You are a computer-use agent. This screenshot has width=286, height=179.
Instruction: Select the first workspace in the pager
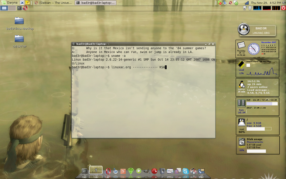pos(4,8)
